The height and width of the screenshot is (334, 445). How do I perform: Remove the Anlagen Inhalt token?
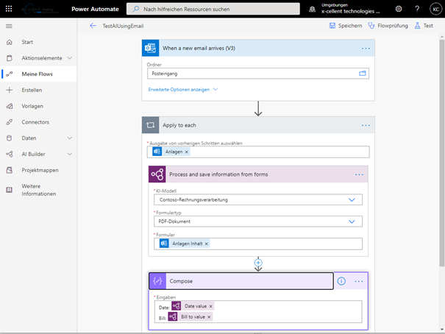pyautogui.click(x=207, y=244)
